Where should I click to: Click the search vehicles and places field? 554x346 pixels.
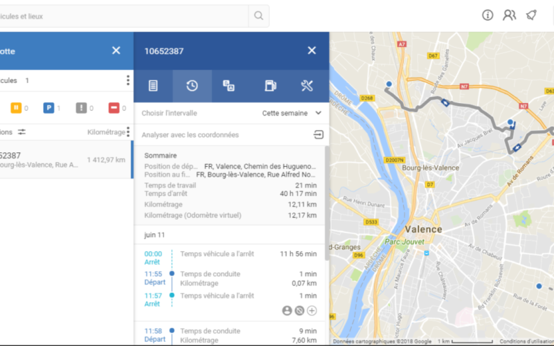click(x=124, y=16)
